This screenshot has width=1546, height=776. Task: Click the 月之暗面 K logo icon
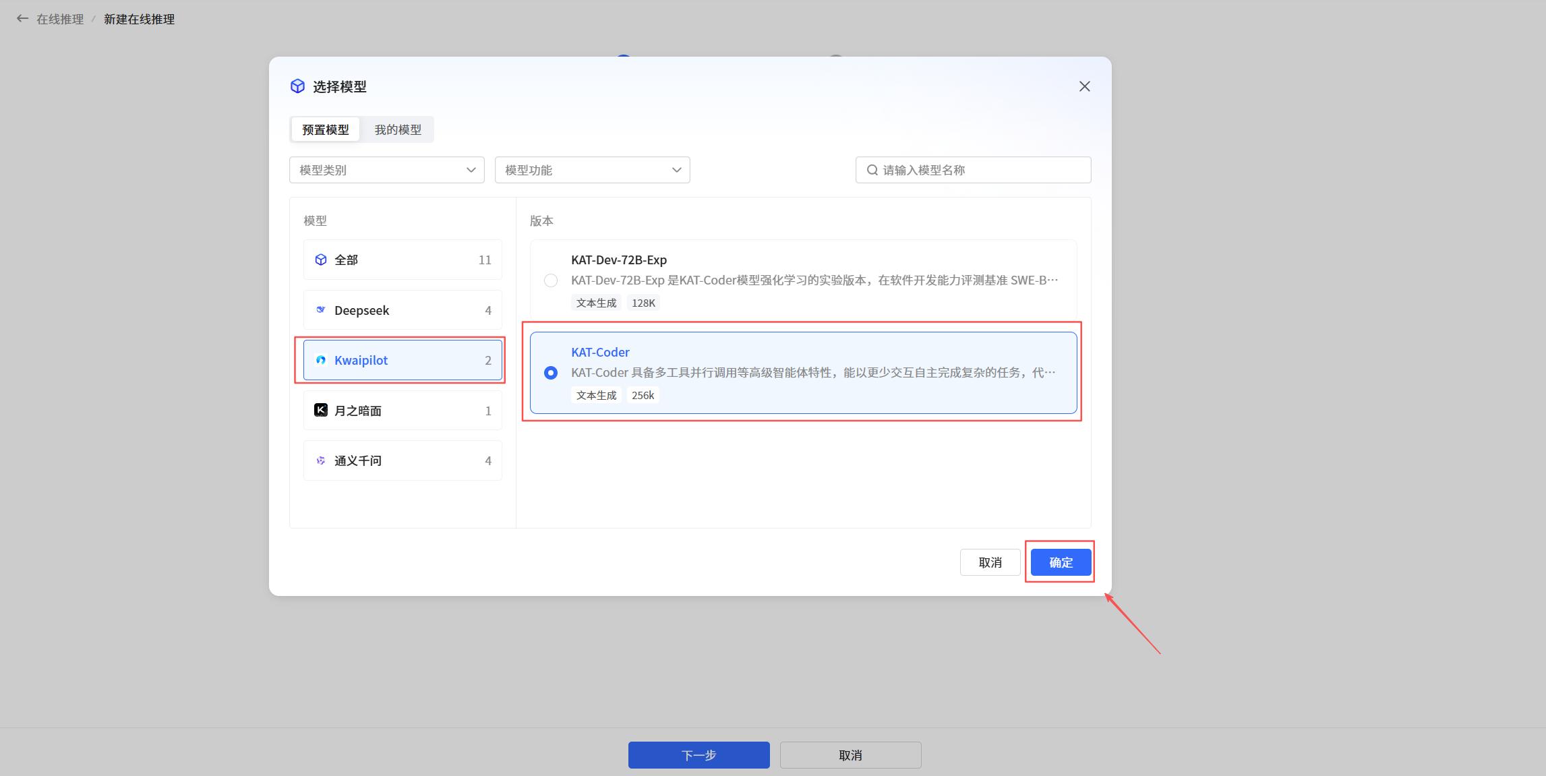pos(321,410)
